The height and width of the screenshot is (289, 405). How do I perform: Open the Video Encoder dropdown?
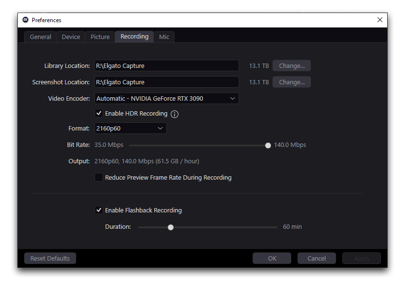166,98
